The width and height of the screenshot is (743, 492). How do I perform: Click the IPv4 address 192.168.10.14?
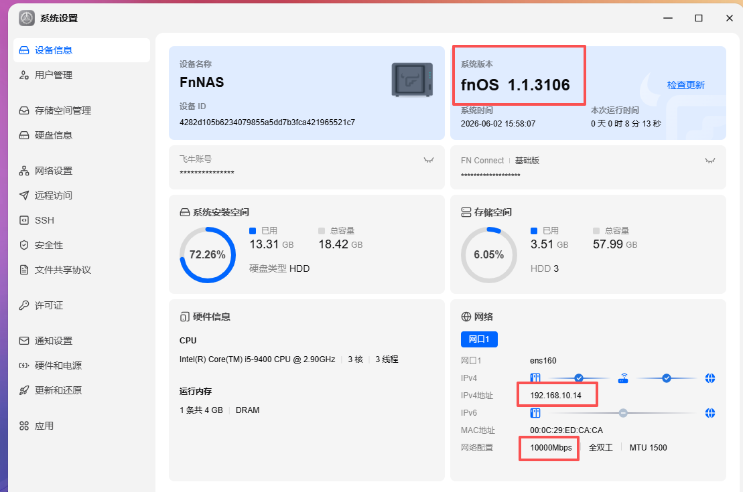(556, 396)
